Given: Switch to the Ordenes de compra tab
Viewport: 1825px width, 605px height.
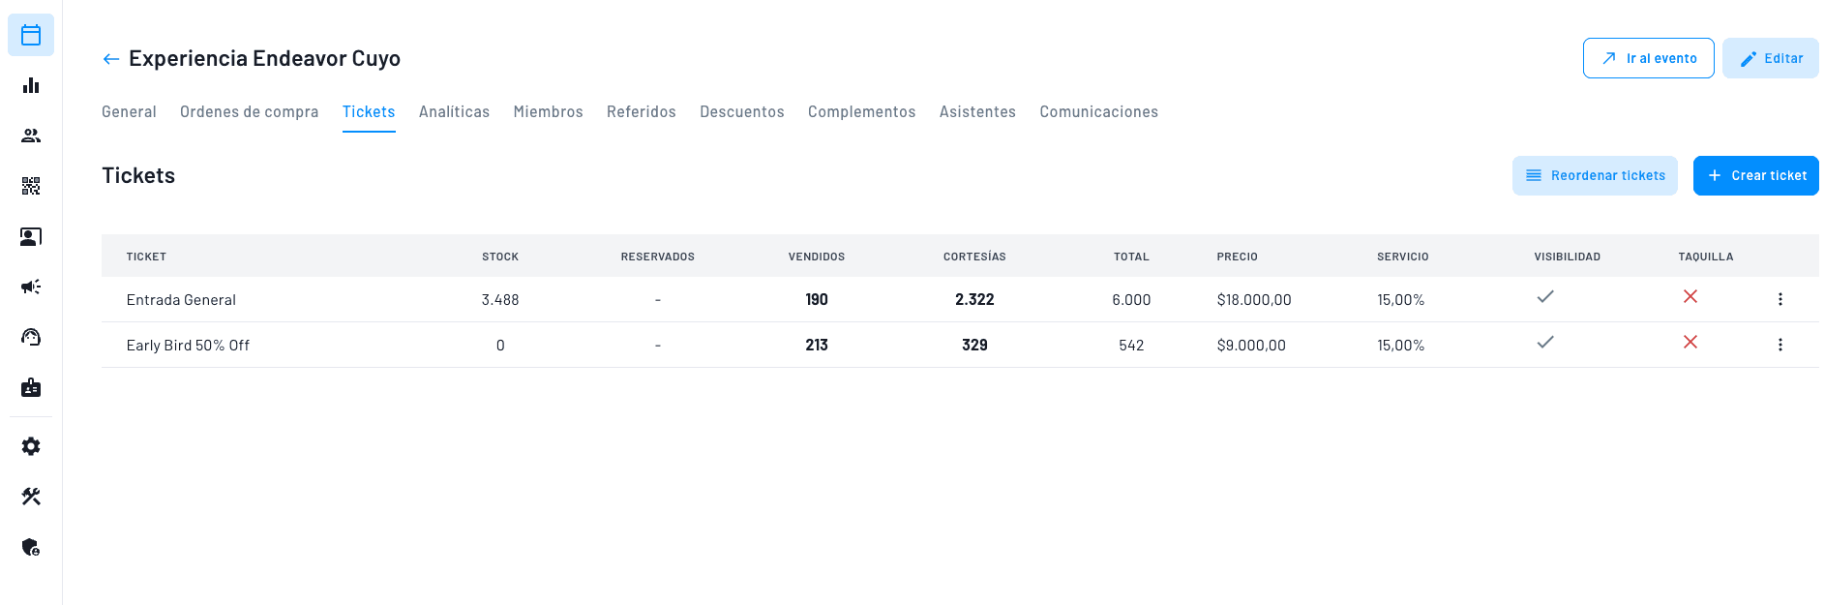Looking at the screenshot, I should pos(250,112).
